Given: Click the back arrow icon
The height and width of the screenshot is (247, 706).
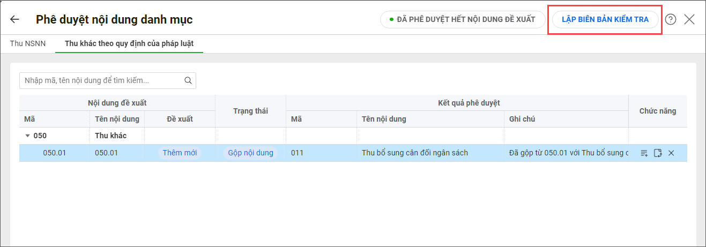Looking at the screenshot, I should click(x=14, y=19).
